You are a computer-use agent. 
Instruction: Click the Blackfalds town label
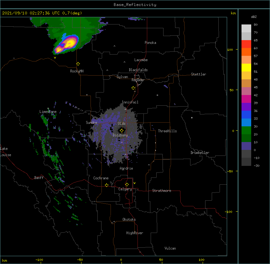138,70
